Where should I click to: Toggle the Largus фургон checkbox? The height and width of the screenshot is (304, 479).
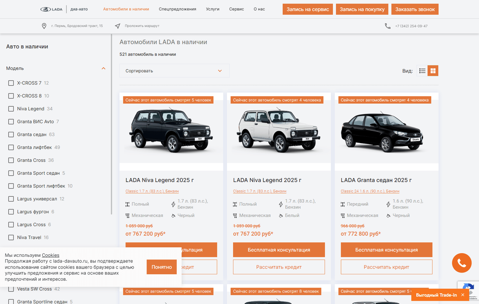(x=11, y=212)
